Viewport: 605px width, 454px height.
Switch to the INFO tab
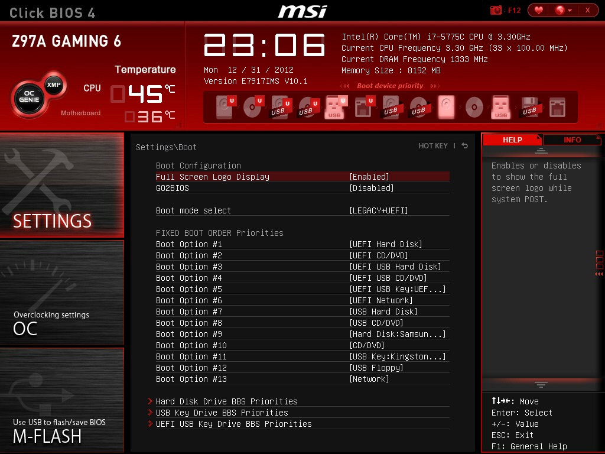572,140
